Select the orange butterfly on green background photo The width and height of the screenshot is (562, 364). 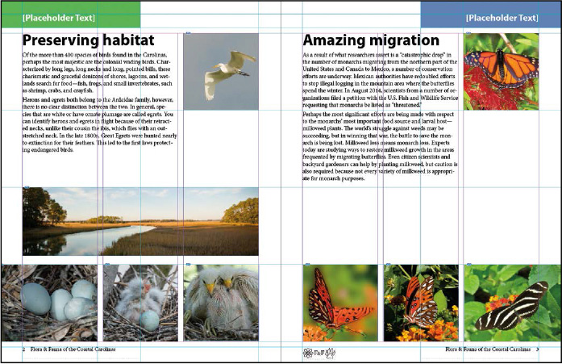[340, 303]
